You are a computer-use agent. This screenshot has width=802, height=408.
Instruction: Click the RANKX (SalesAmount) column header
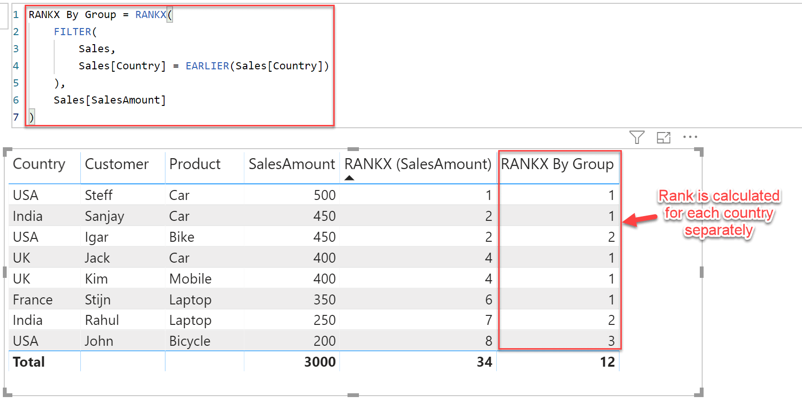click(417, 164)
